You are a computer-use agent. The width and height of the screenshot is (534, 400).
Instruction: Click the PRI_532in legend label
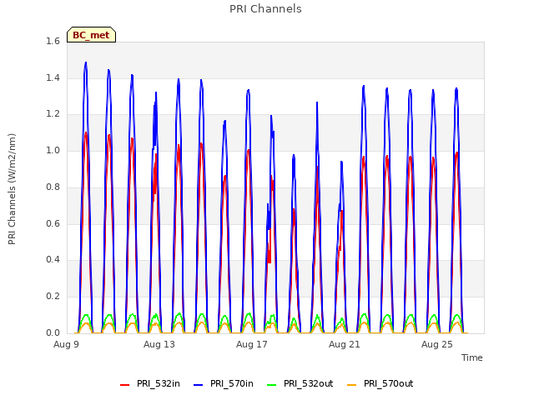pos(159,383)
